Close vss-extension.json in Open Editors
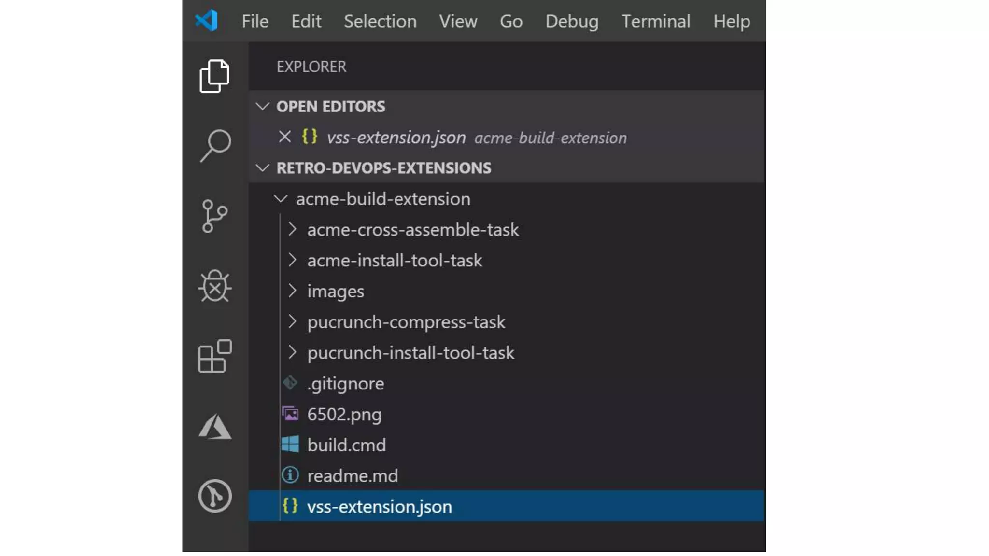This screenshot has width=989, height=556. 284,137
